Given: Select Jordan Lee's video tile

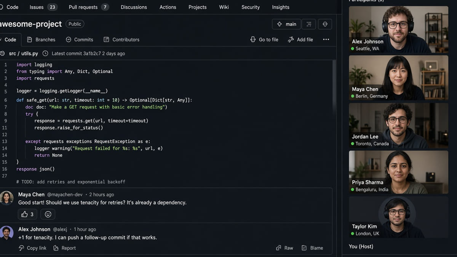Looking at the screenshot, I should click(x=398, y=126).
